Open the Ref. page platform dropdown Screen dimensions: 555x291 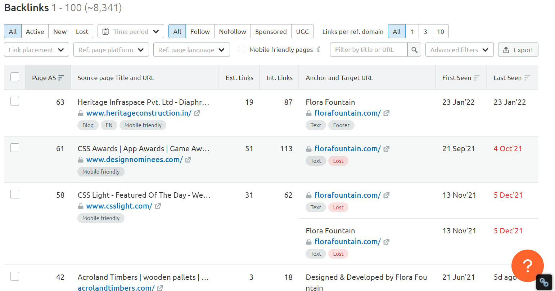point(111,50)
